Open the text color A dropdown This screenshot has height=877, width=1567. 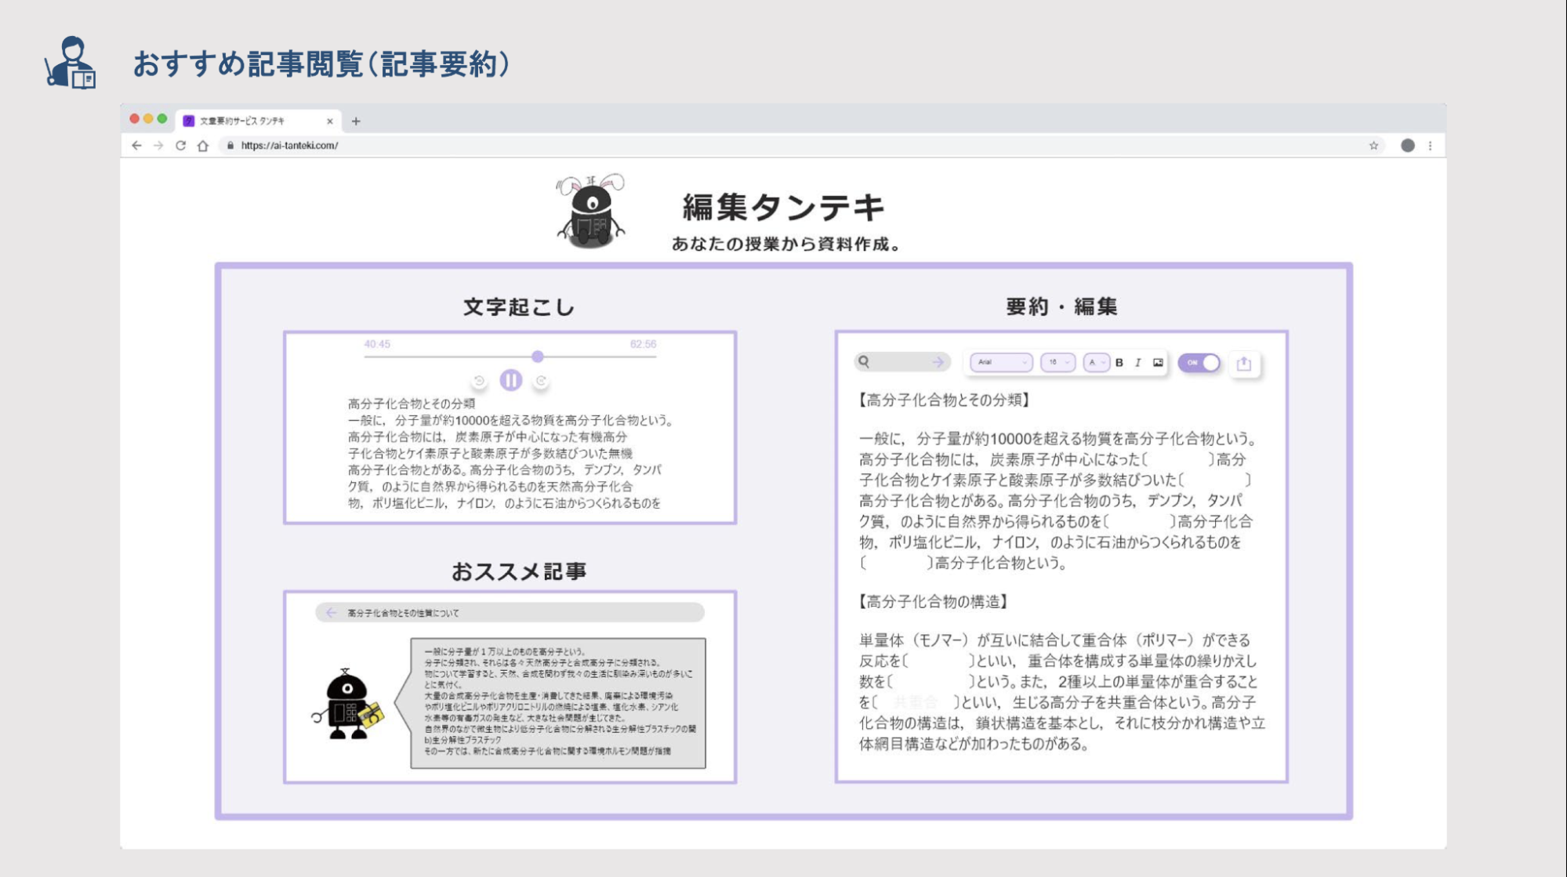tap(1095, 362)
